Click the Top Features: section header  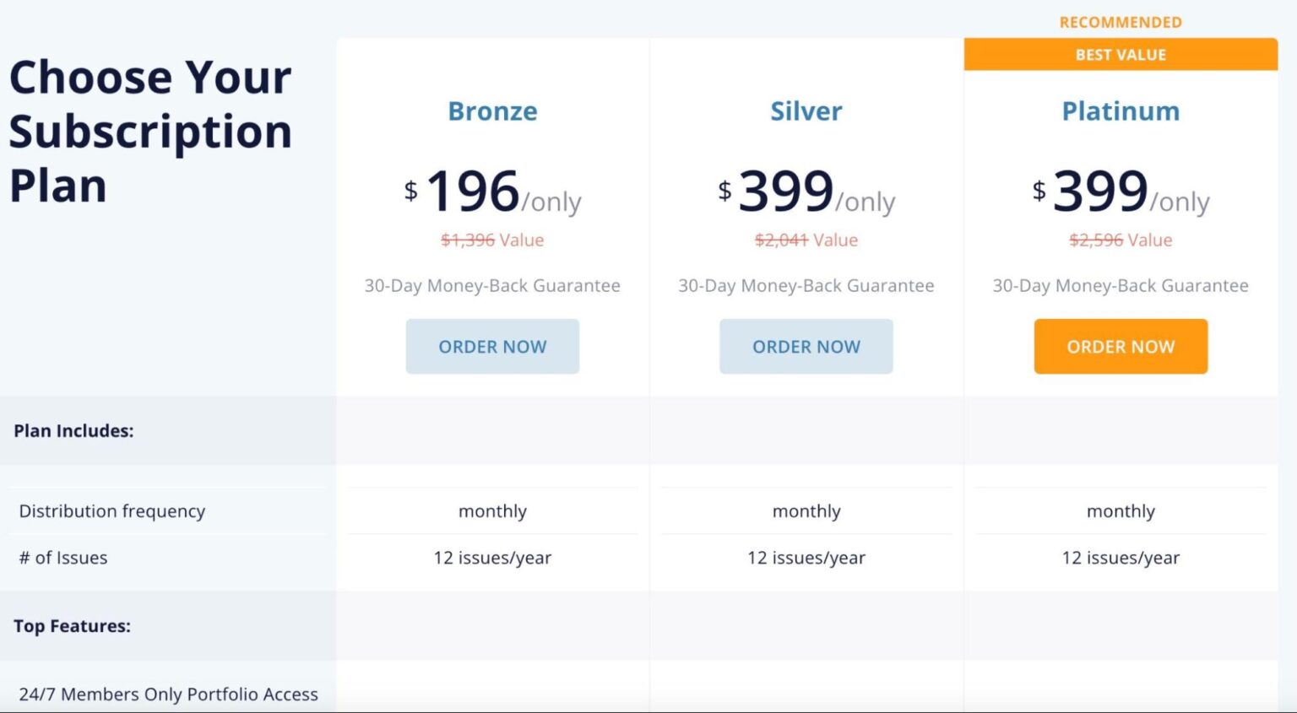[x=72, y=626]
